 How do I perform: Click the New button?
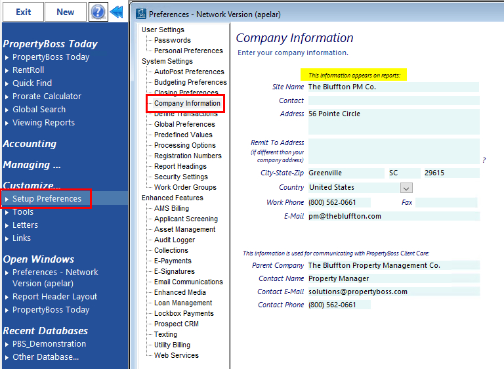coord(65,12)
